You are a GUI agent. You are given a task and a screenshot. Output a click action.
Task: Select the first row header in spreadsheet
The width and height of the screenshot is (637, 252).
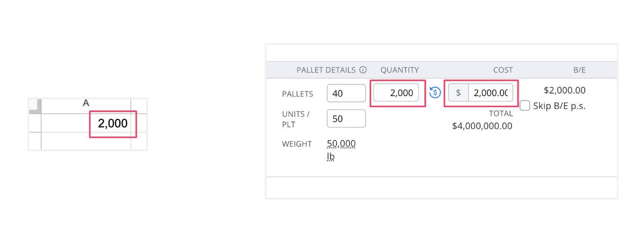coord(35,123)
